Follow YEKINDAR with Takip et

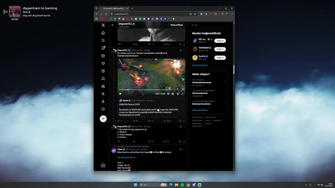[220, 49]
